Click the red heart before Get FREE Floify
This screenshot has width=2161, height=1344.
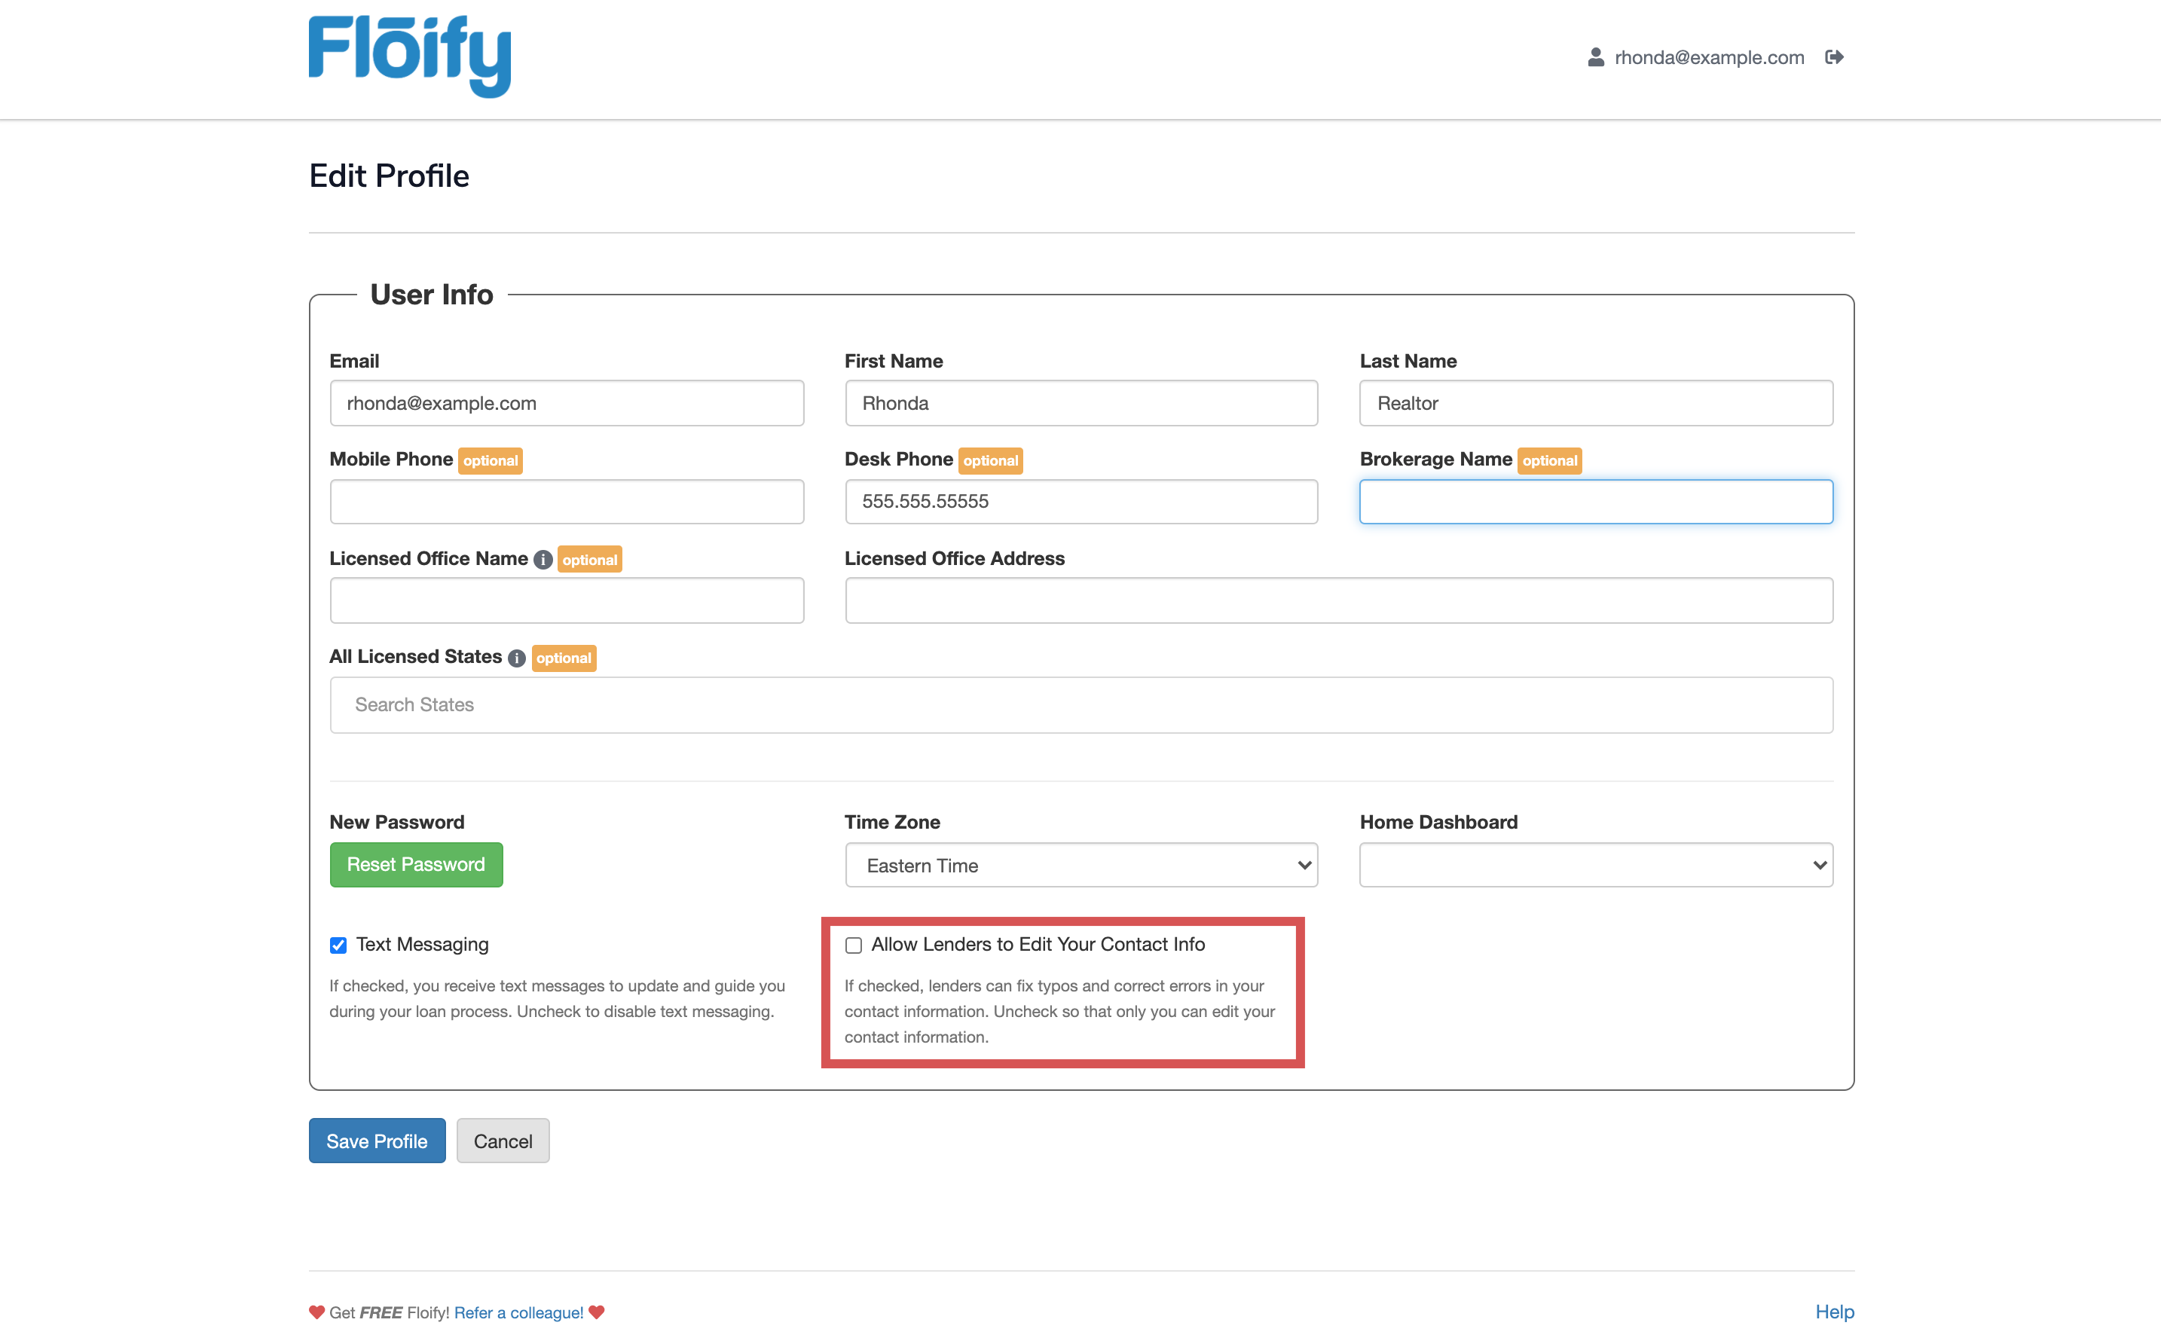(x=316, y=1312)
